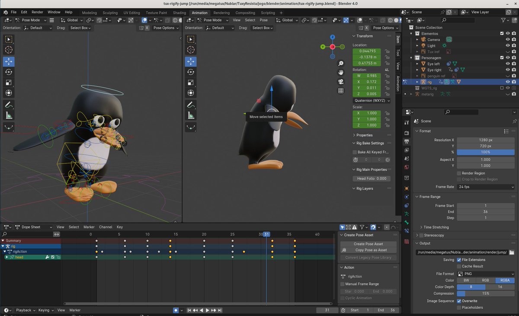Screen dimensions: 519x316
Task: Hide Eye left via its eye icon
Action: coord(508,64)
